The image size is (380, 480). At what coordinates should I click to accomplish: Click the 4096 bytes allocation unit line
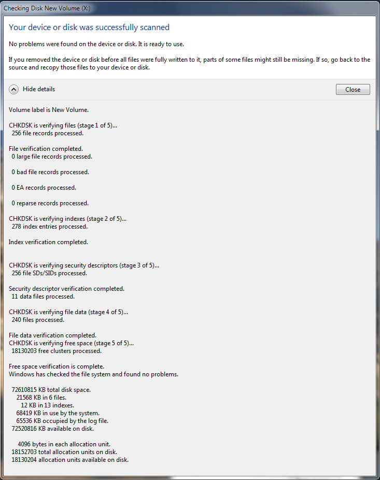(x=64, y=444)
